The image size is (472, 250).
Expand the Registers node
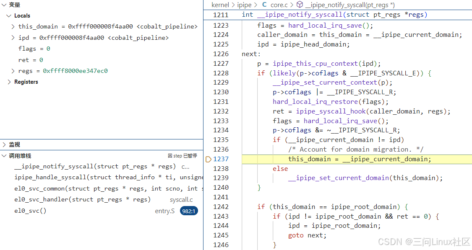tap(9, 82)
